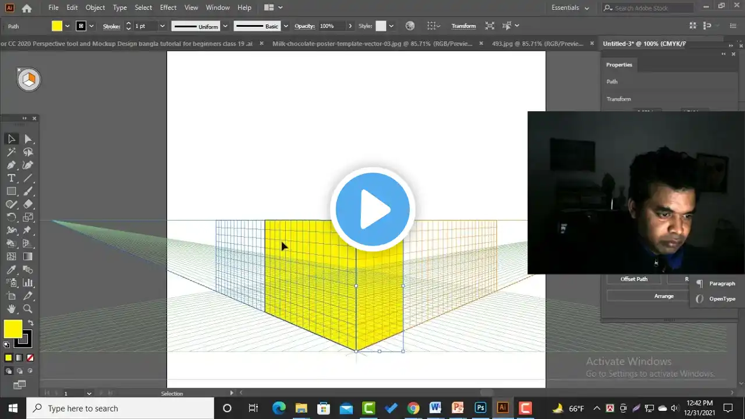Image resolution: width=745 pixels, height=419 pixels.
Task: Set paint mode to Gradient
Action: tap(19, 358)
